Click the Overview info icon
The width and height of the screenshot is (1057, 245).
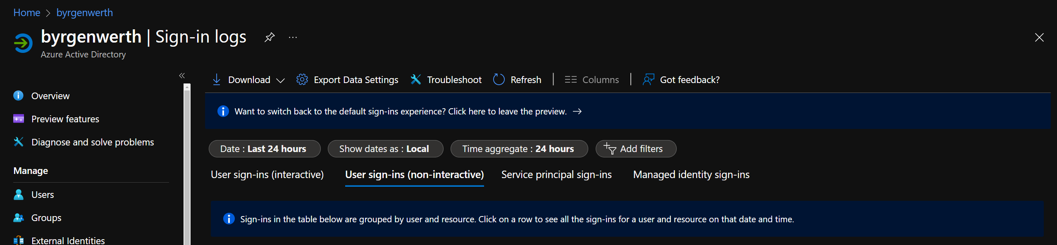pyautogui.click(x=18, y=95)
